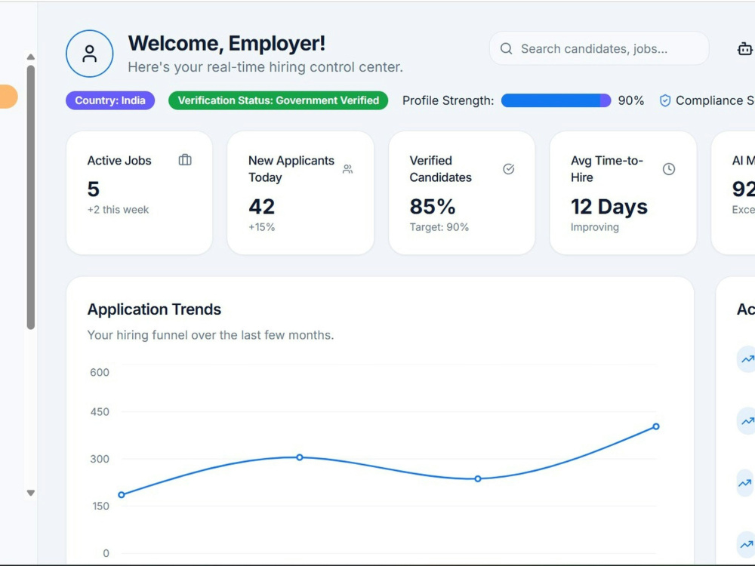Click the third trend arrow activity icon
The image size is (755, 566).
[x=745, y=483]
